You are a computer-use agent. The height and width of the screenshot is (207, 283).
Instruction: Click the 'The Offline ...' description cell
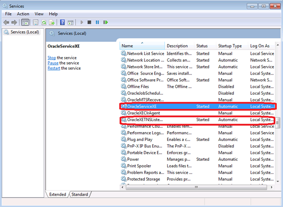point(179,86)
